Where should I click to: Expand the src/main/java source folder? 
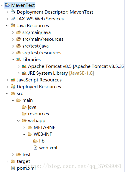point(13,32)
